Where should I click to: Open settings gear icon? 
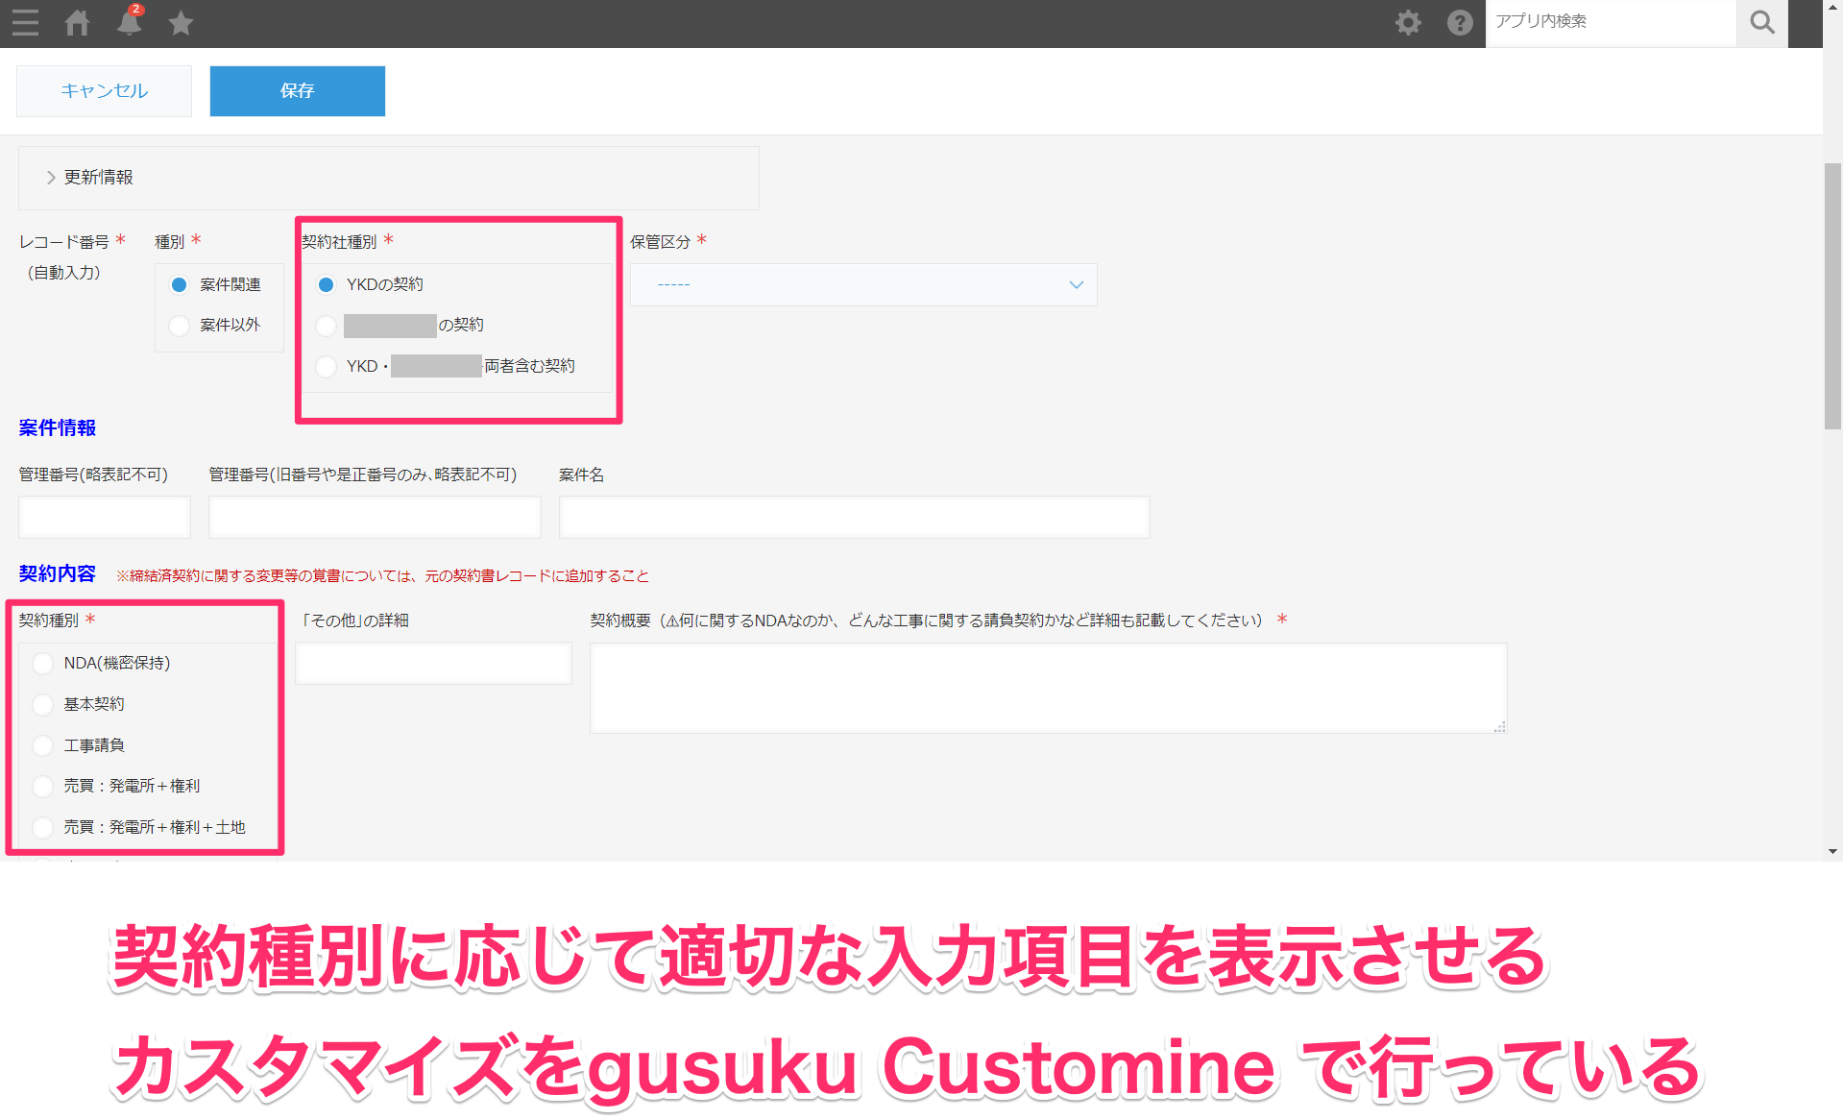1408,22
